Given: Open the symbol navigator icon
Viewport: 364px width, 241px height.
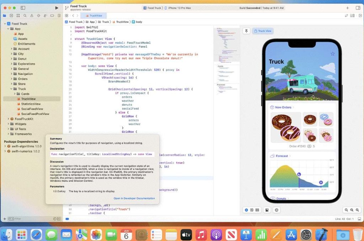Looking at the screenshot, I should coord(18,16).
